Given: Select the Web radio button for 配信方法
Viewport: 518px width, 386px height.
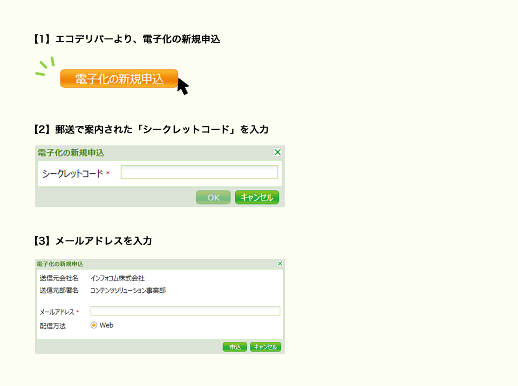Looking at the screenshot, I should [x=94, y=325].
